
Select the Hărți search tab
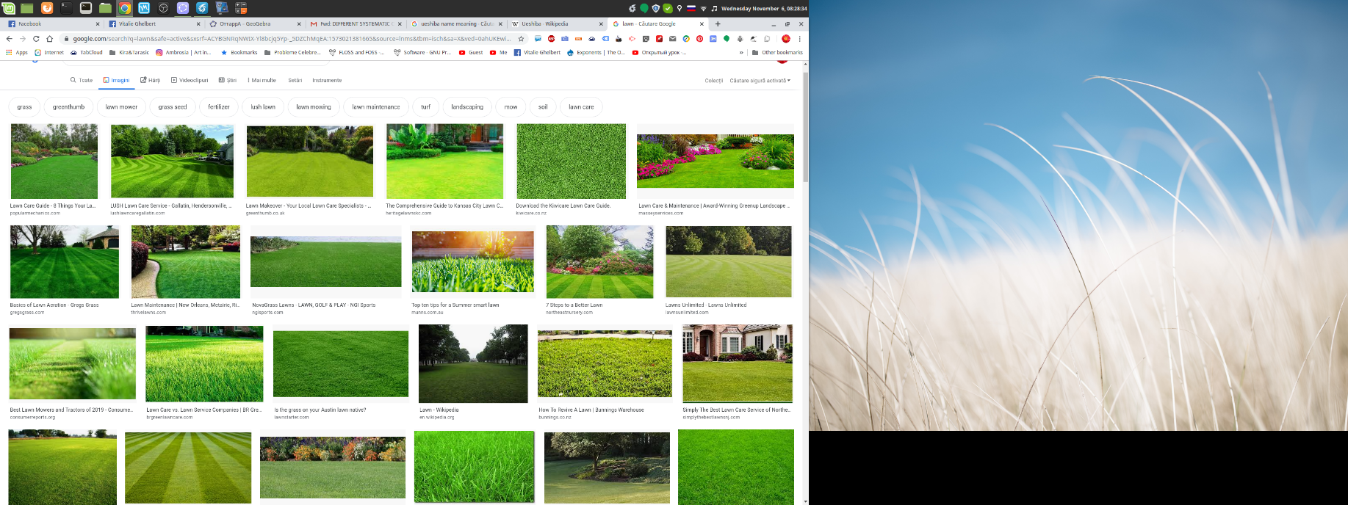click(151, 80)
